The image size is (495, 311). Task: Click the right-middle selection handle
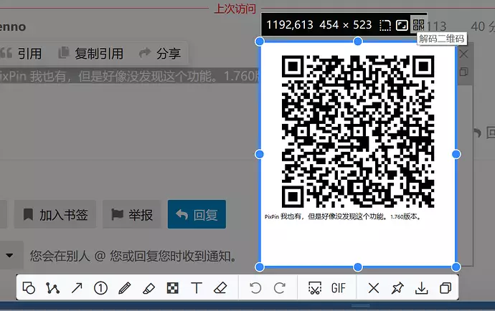[456, 154]
